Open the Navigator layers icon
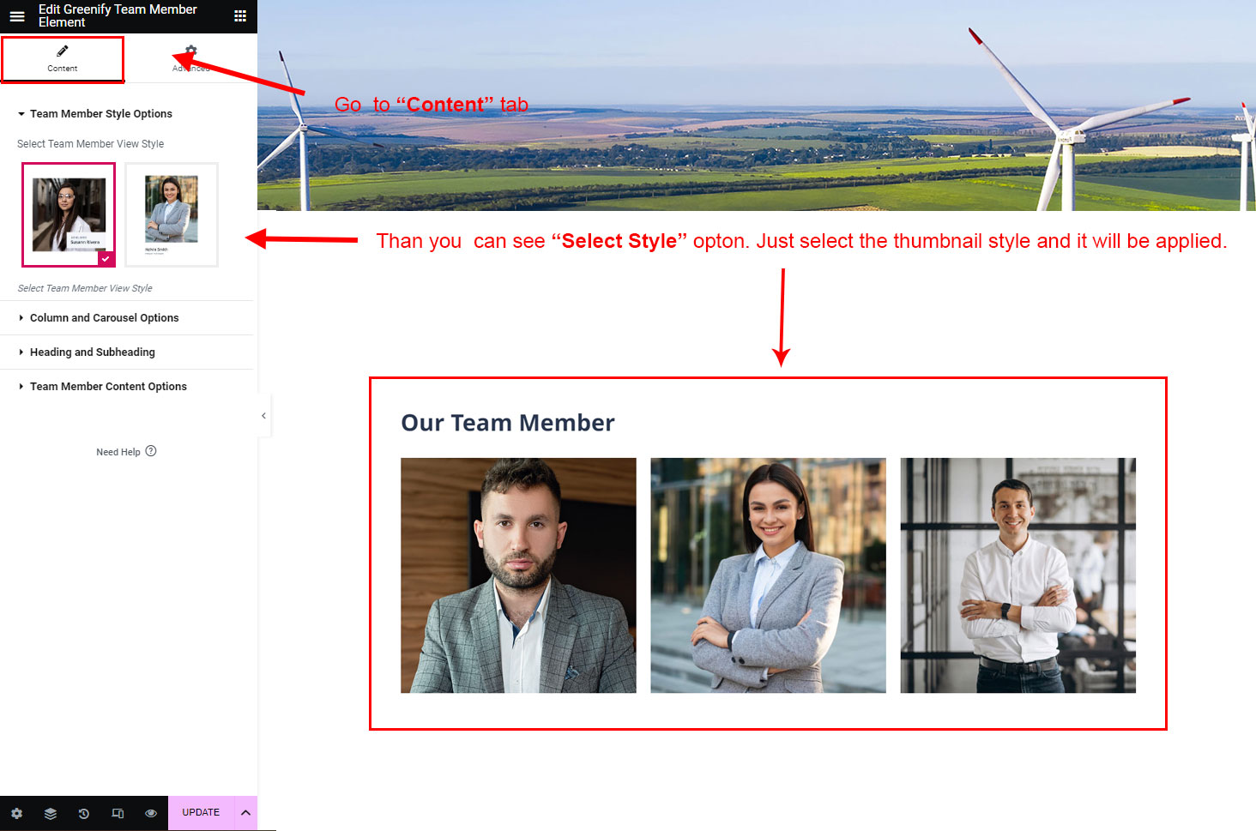This screenshot has width=1256, height=831. pyautogui.click(x=51, y=813)
